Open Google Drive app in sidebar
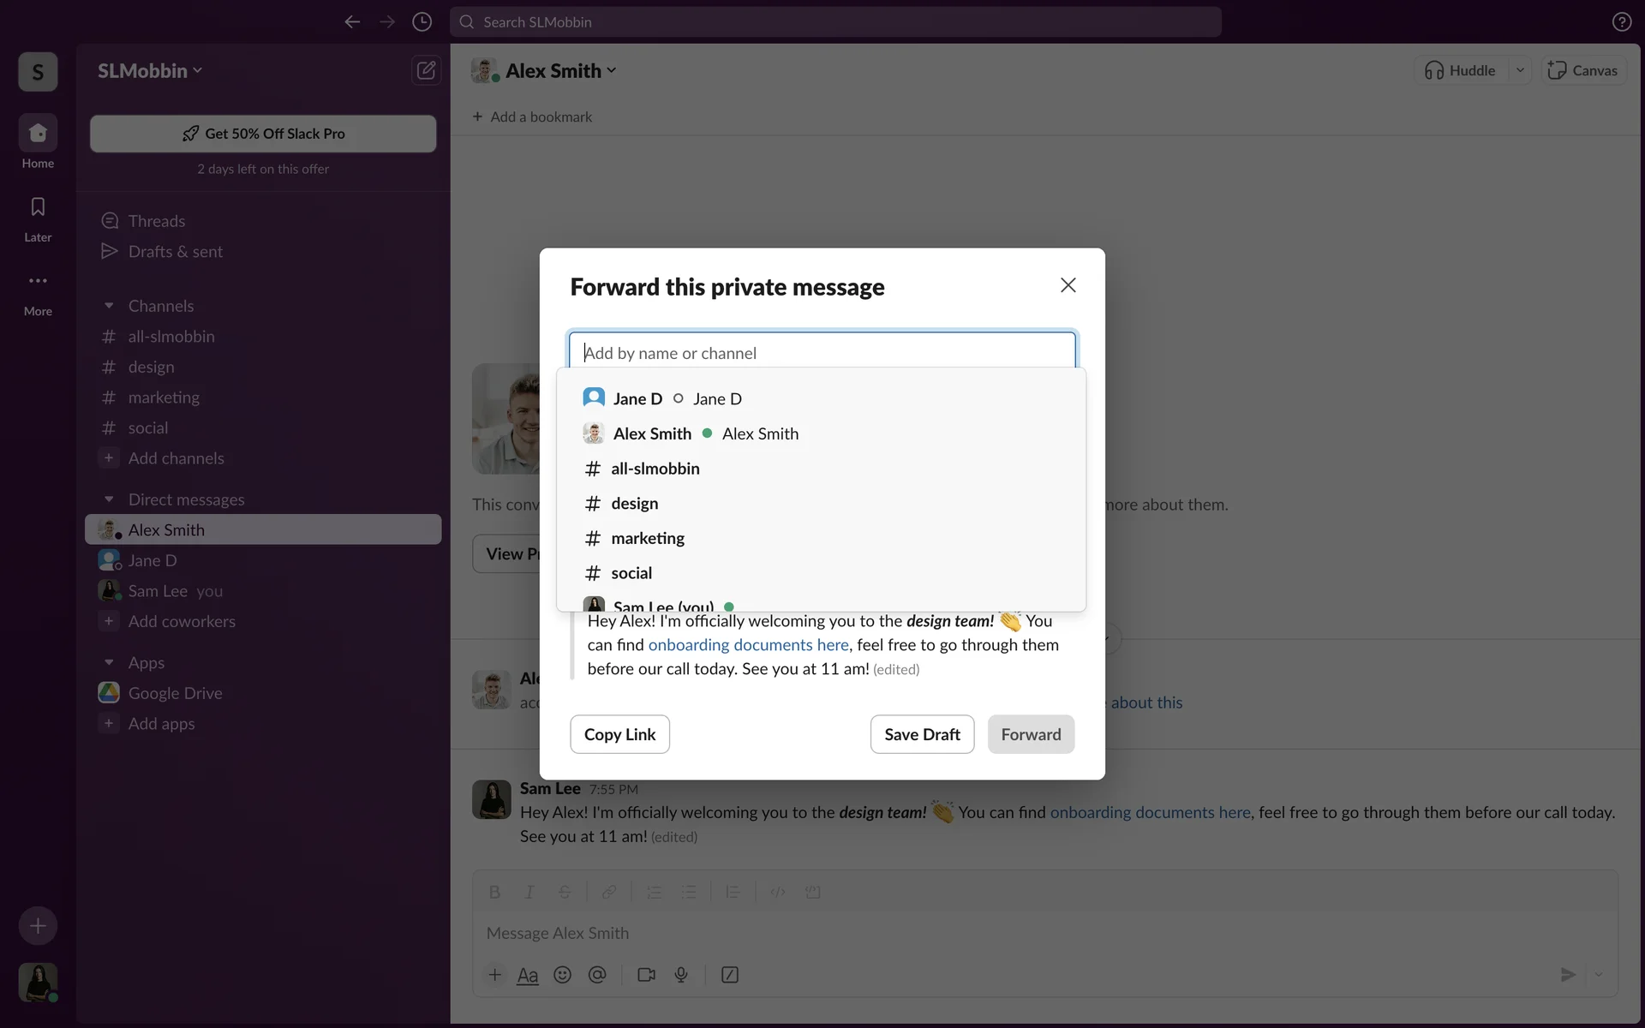 (x=175, y=693)
